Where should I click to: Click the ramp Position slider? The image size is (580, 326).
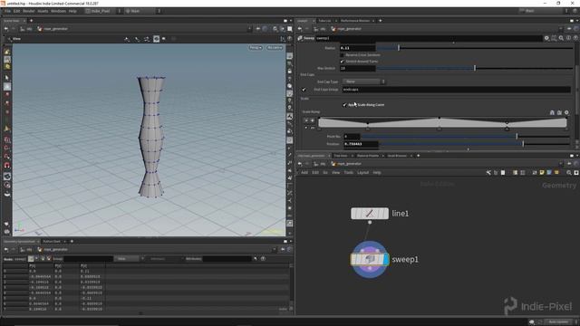click(x=474, y=144)
